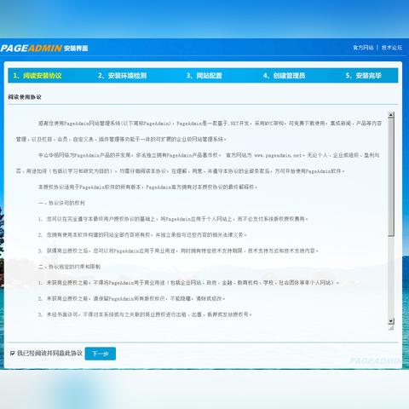409x409 pixels.
Task: Click the agreement box resize grip
Action: click(x=391, y=328)
